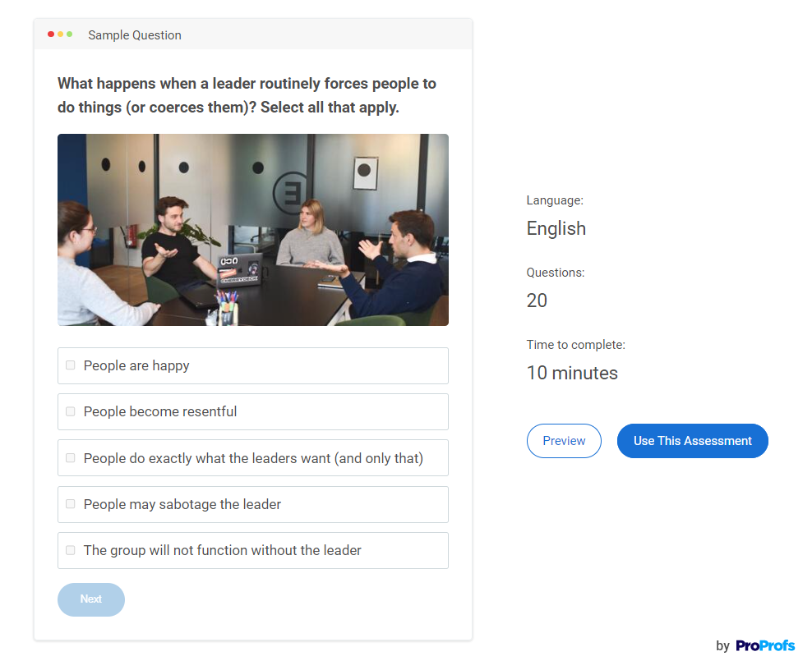This screenshot has width=812, height=670.
Task: Click the red window dot
Action: pos(51,34)
